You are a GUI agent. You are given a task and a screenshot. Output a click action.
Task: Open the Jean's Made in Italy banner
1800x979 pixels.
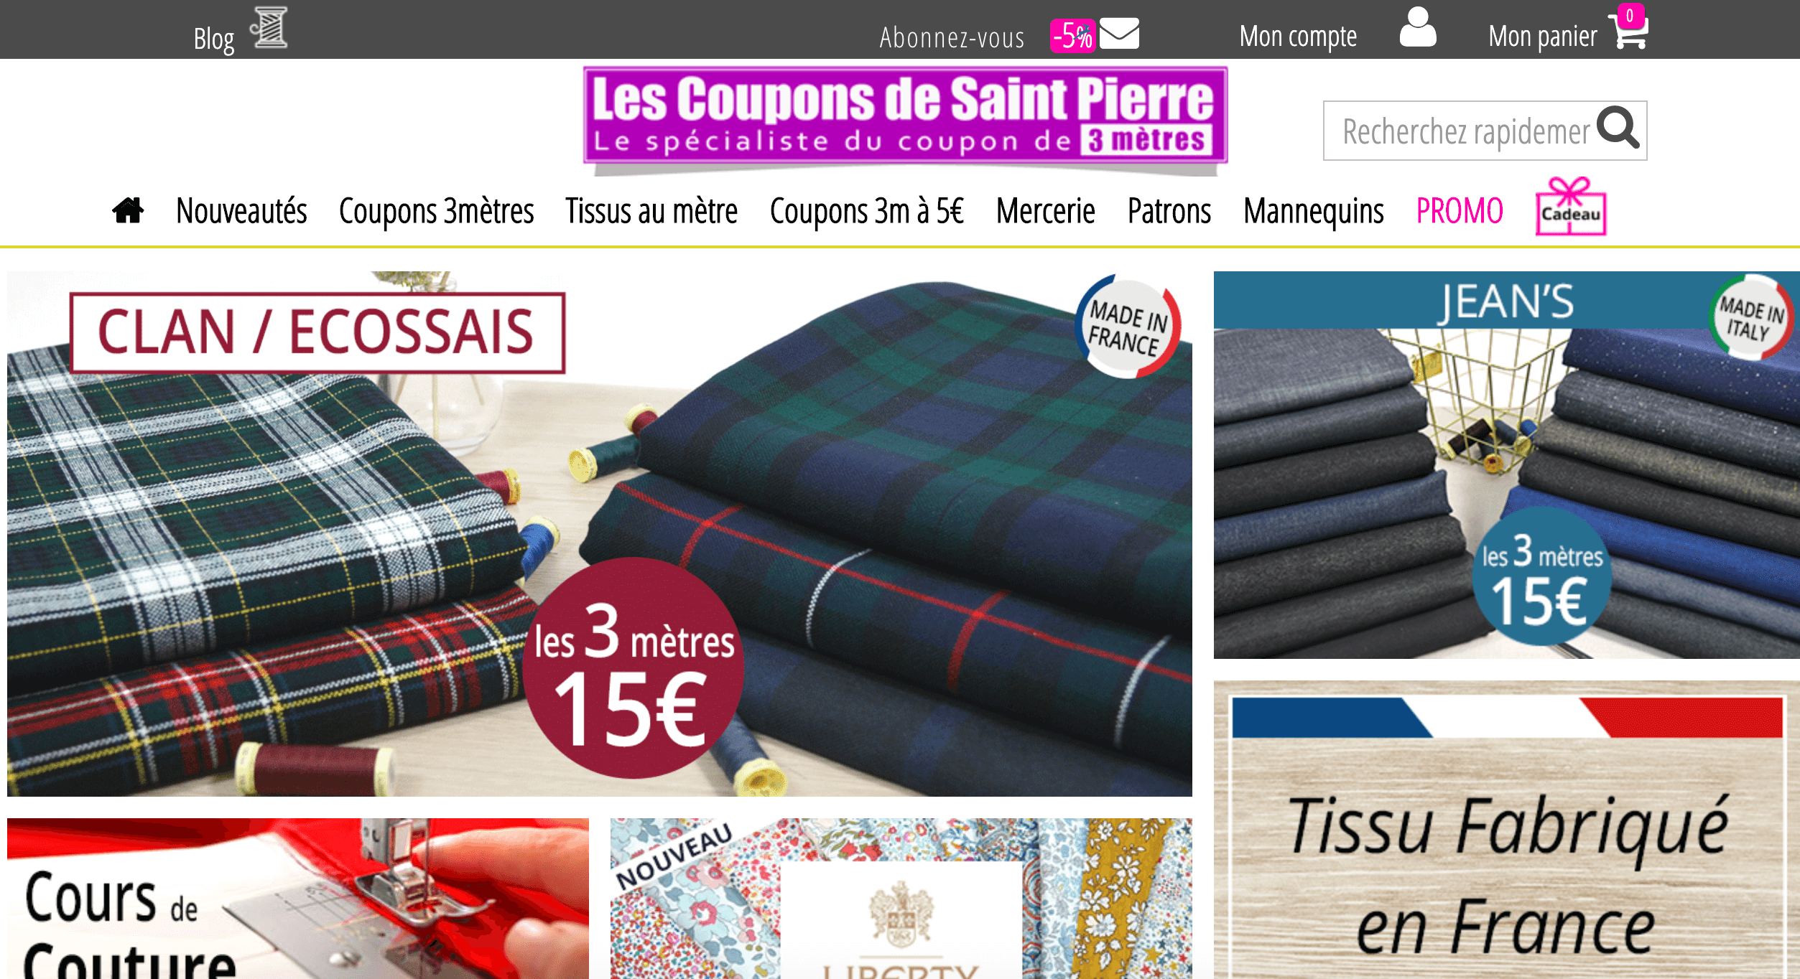click(1506, 464)
